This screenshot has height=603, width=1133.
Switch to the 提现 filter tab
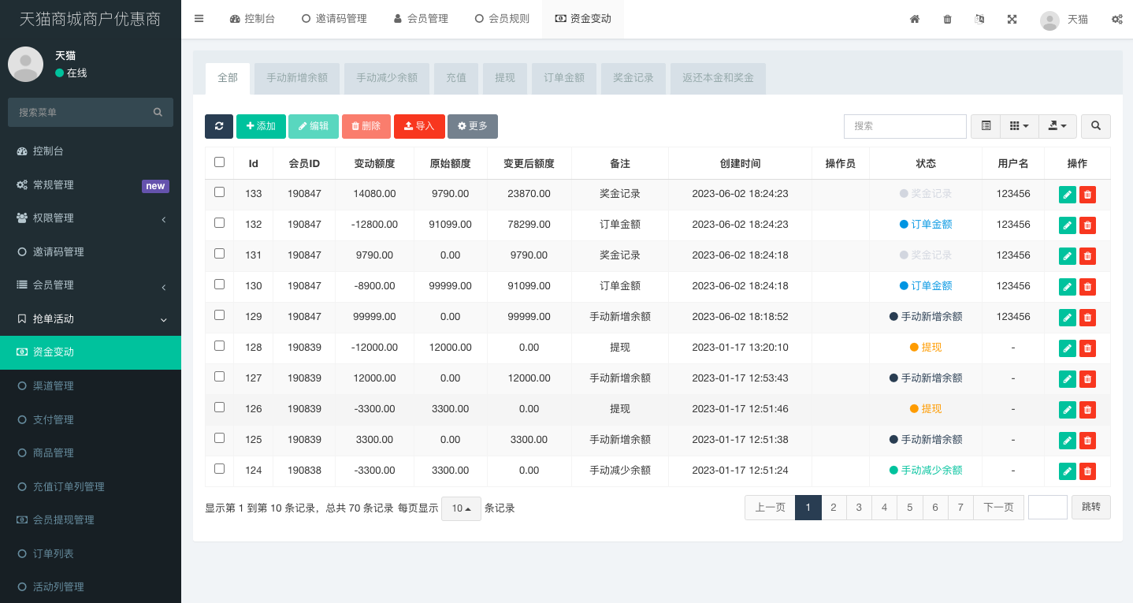(505, 78)
